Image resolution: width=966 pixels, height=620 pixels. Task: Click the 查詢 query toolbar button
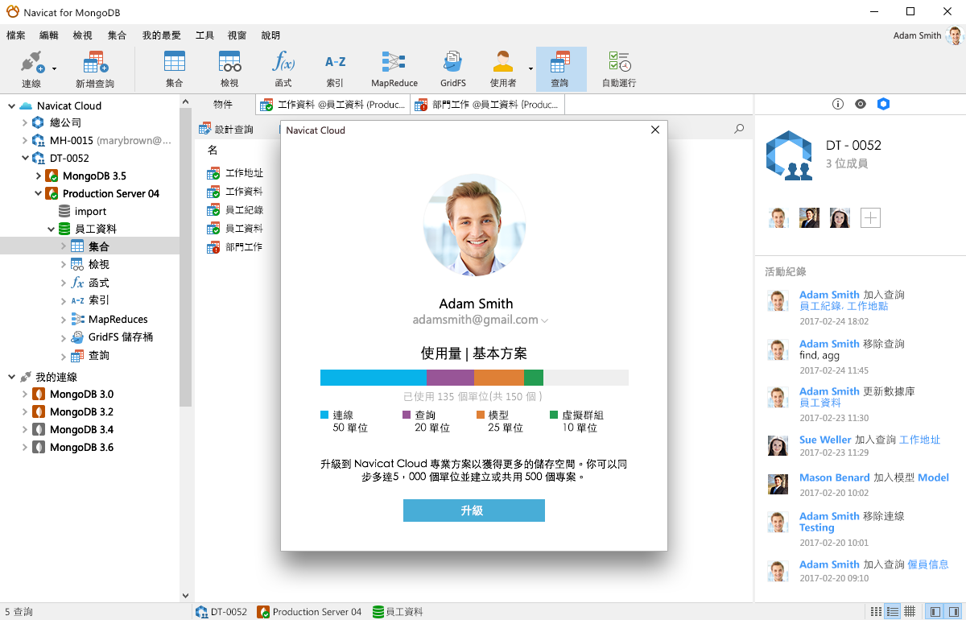click(560, 68)
